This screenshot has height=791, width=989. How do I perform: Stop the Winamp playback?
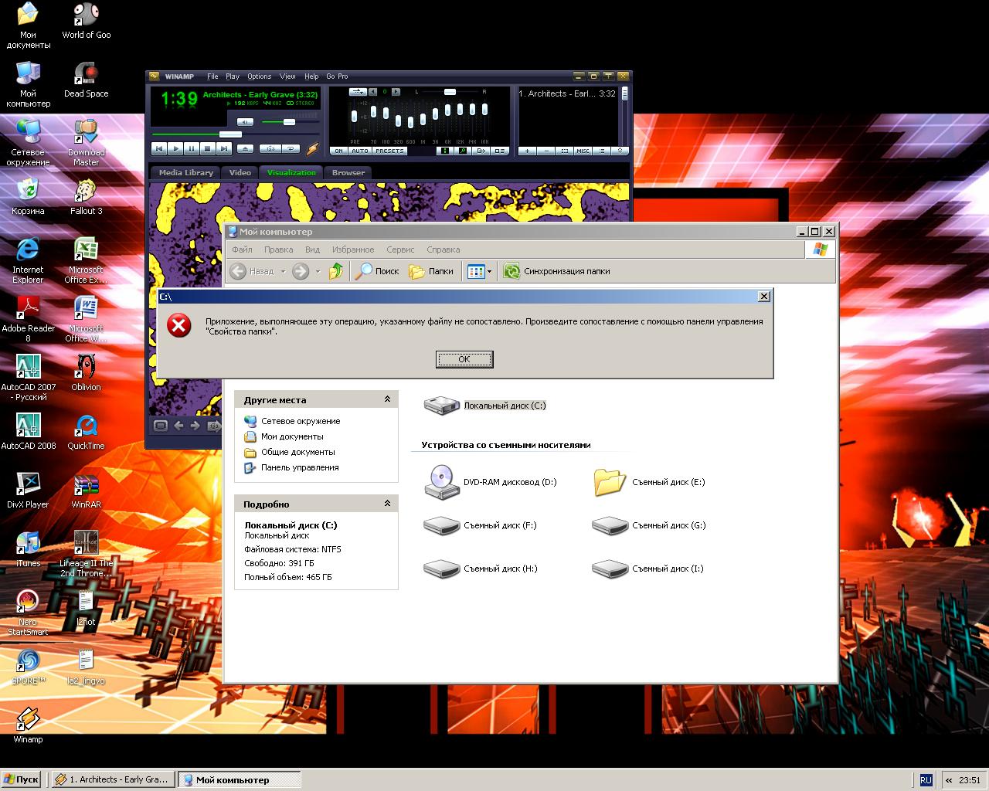point(207,148)
